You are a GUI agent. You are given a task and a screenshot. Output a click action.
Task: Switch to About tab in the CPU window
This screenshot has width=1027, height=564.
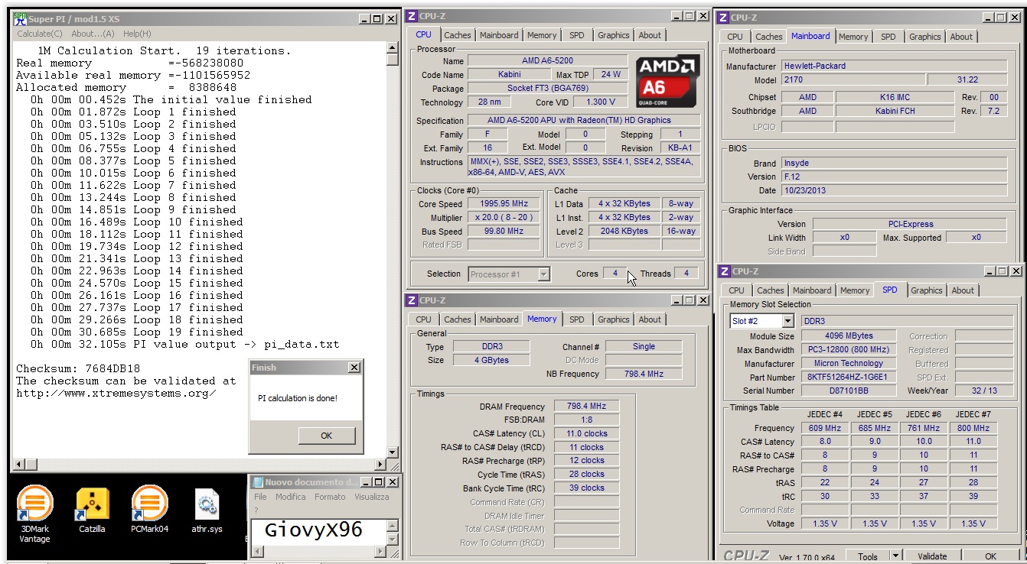pyautogui.click(x=650, y=35)
